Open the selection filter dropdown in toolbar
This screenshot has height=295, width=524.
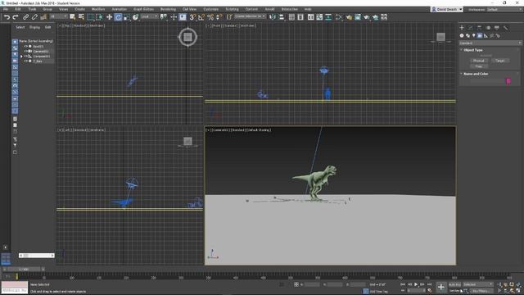click(59, 16)
